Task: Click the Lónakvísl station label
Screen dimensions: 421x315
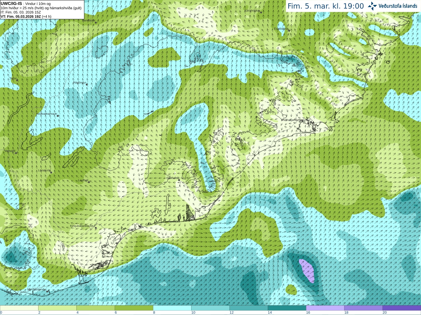Action: [44, 170]
